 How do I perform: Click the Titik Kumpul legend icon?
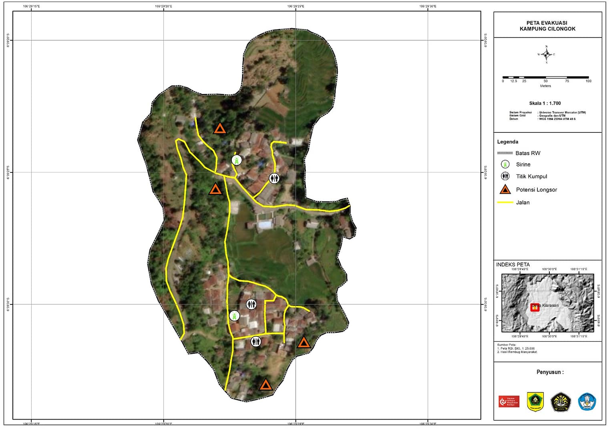505,176
